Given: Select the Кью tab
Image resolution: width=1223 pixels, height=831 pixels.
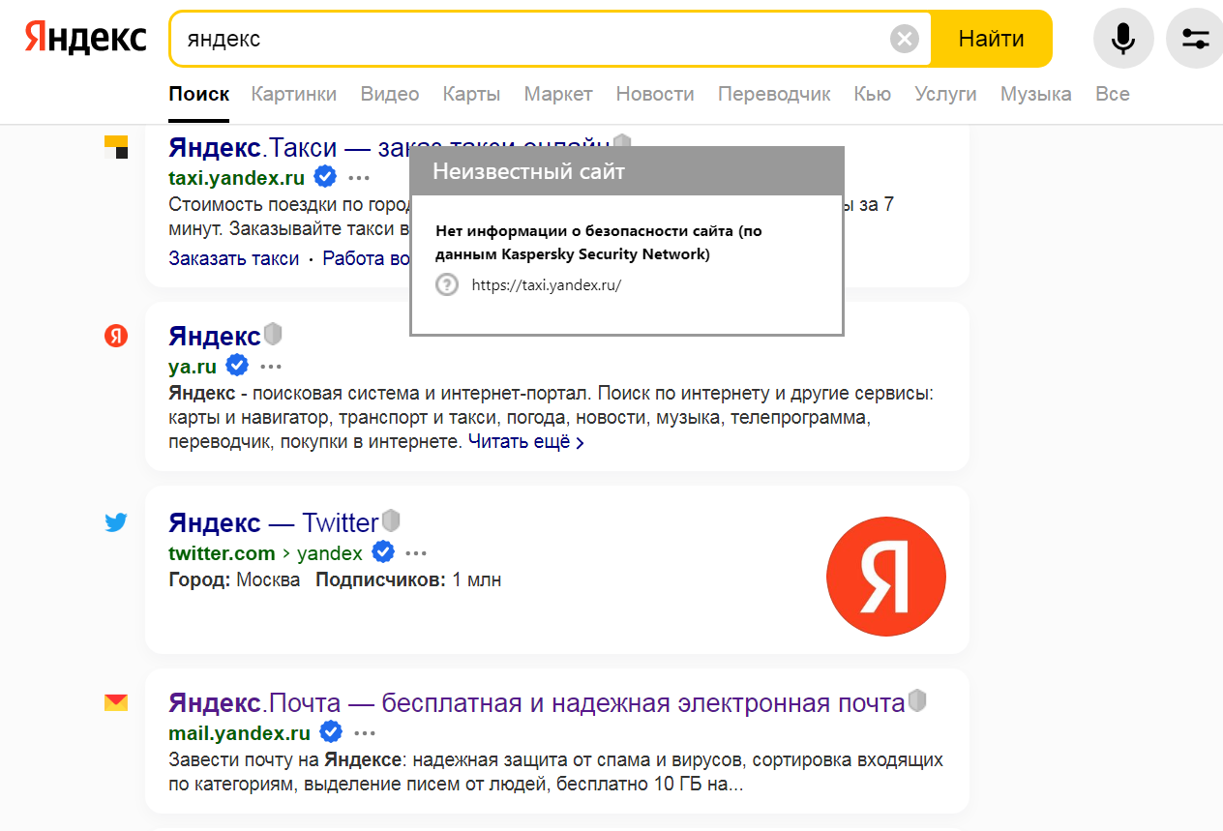Looking at the screenshot, I should tap(873, 94).
